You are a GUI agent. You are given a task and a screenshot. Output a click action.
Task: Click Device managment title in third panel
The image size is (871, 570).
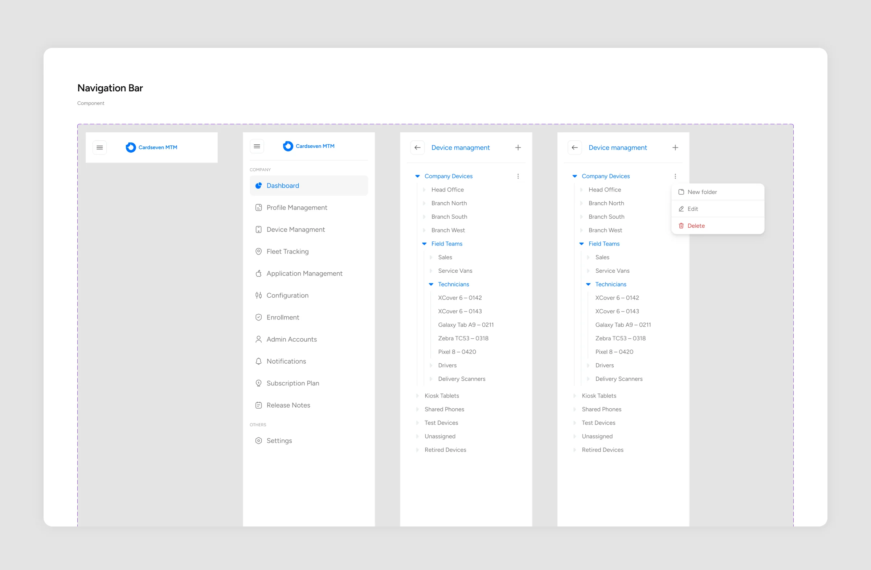coord(461,147)
